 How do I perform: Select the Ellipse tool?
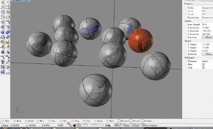pos(8,12)
